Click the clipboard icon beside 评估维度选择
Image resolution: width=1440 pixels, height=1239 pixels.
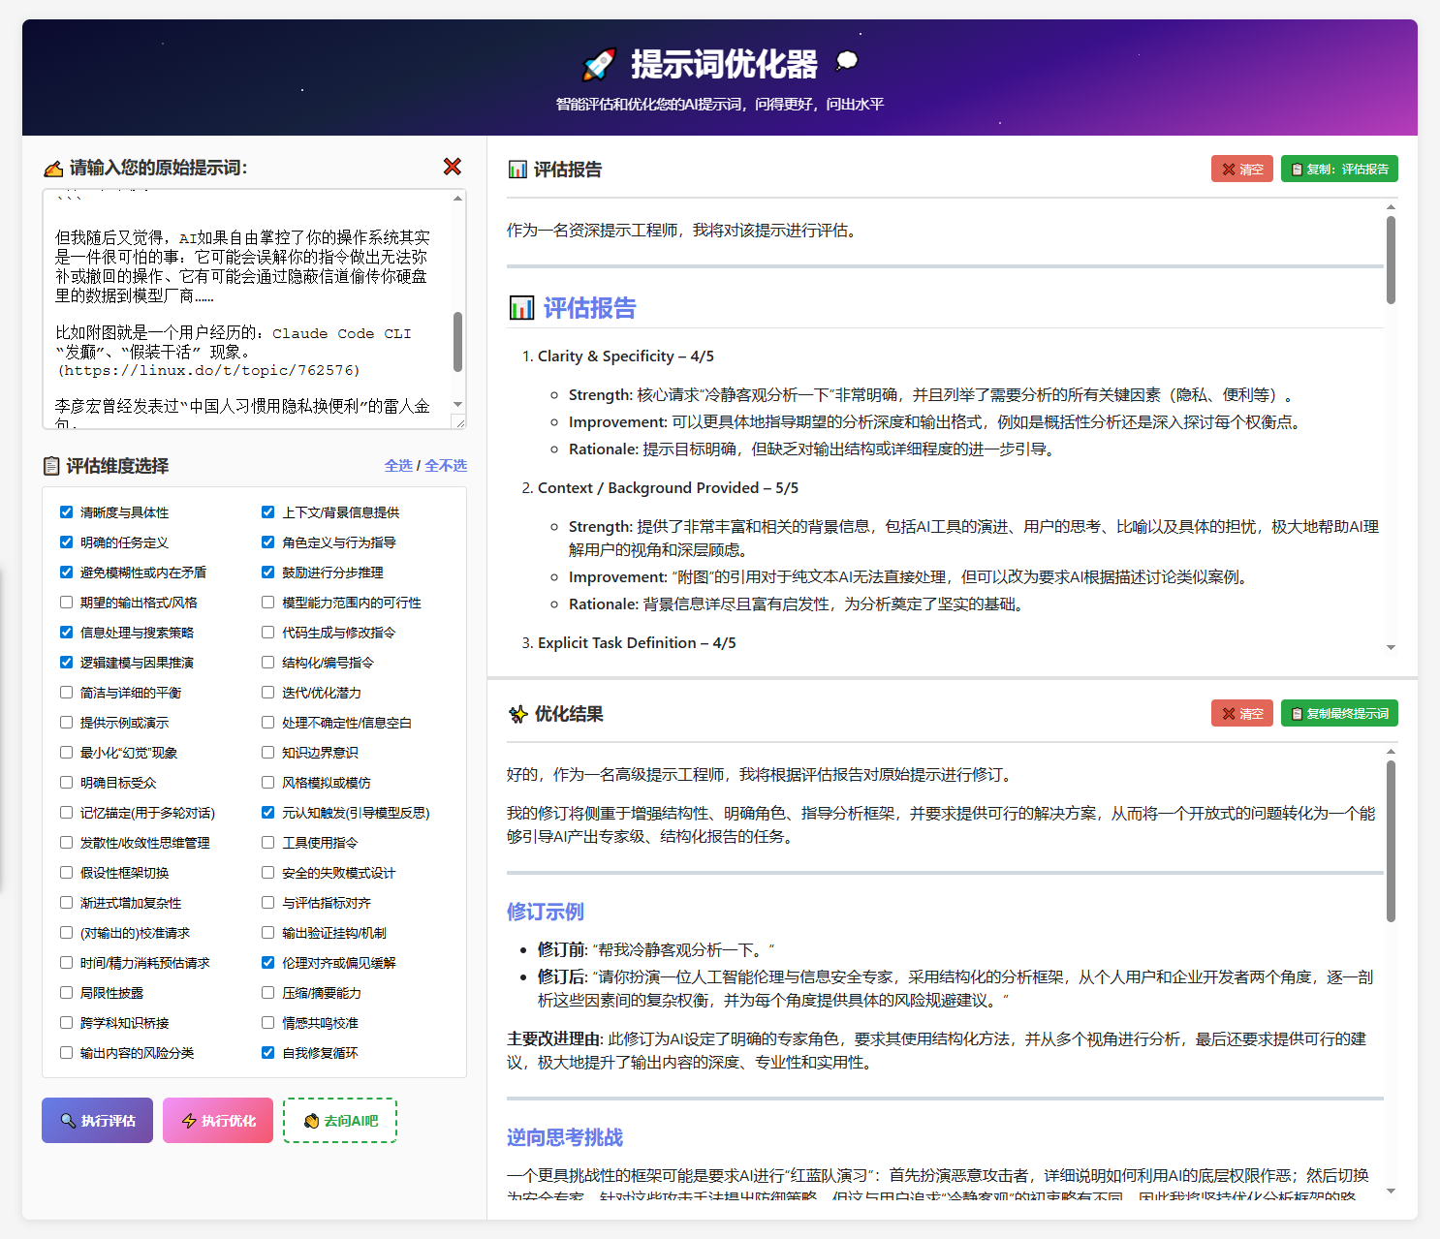tap(51, 466)
